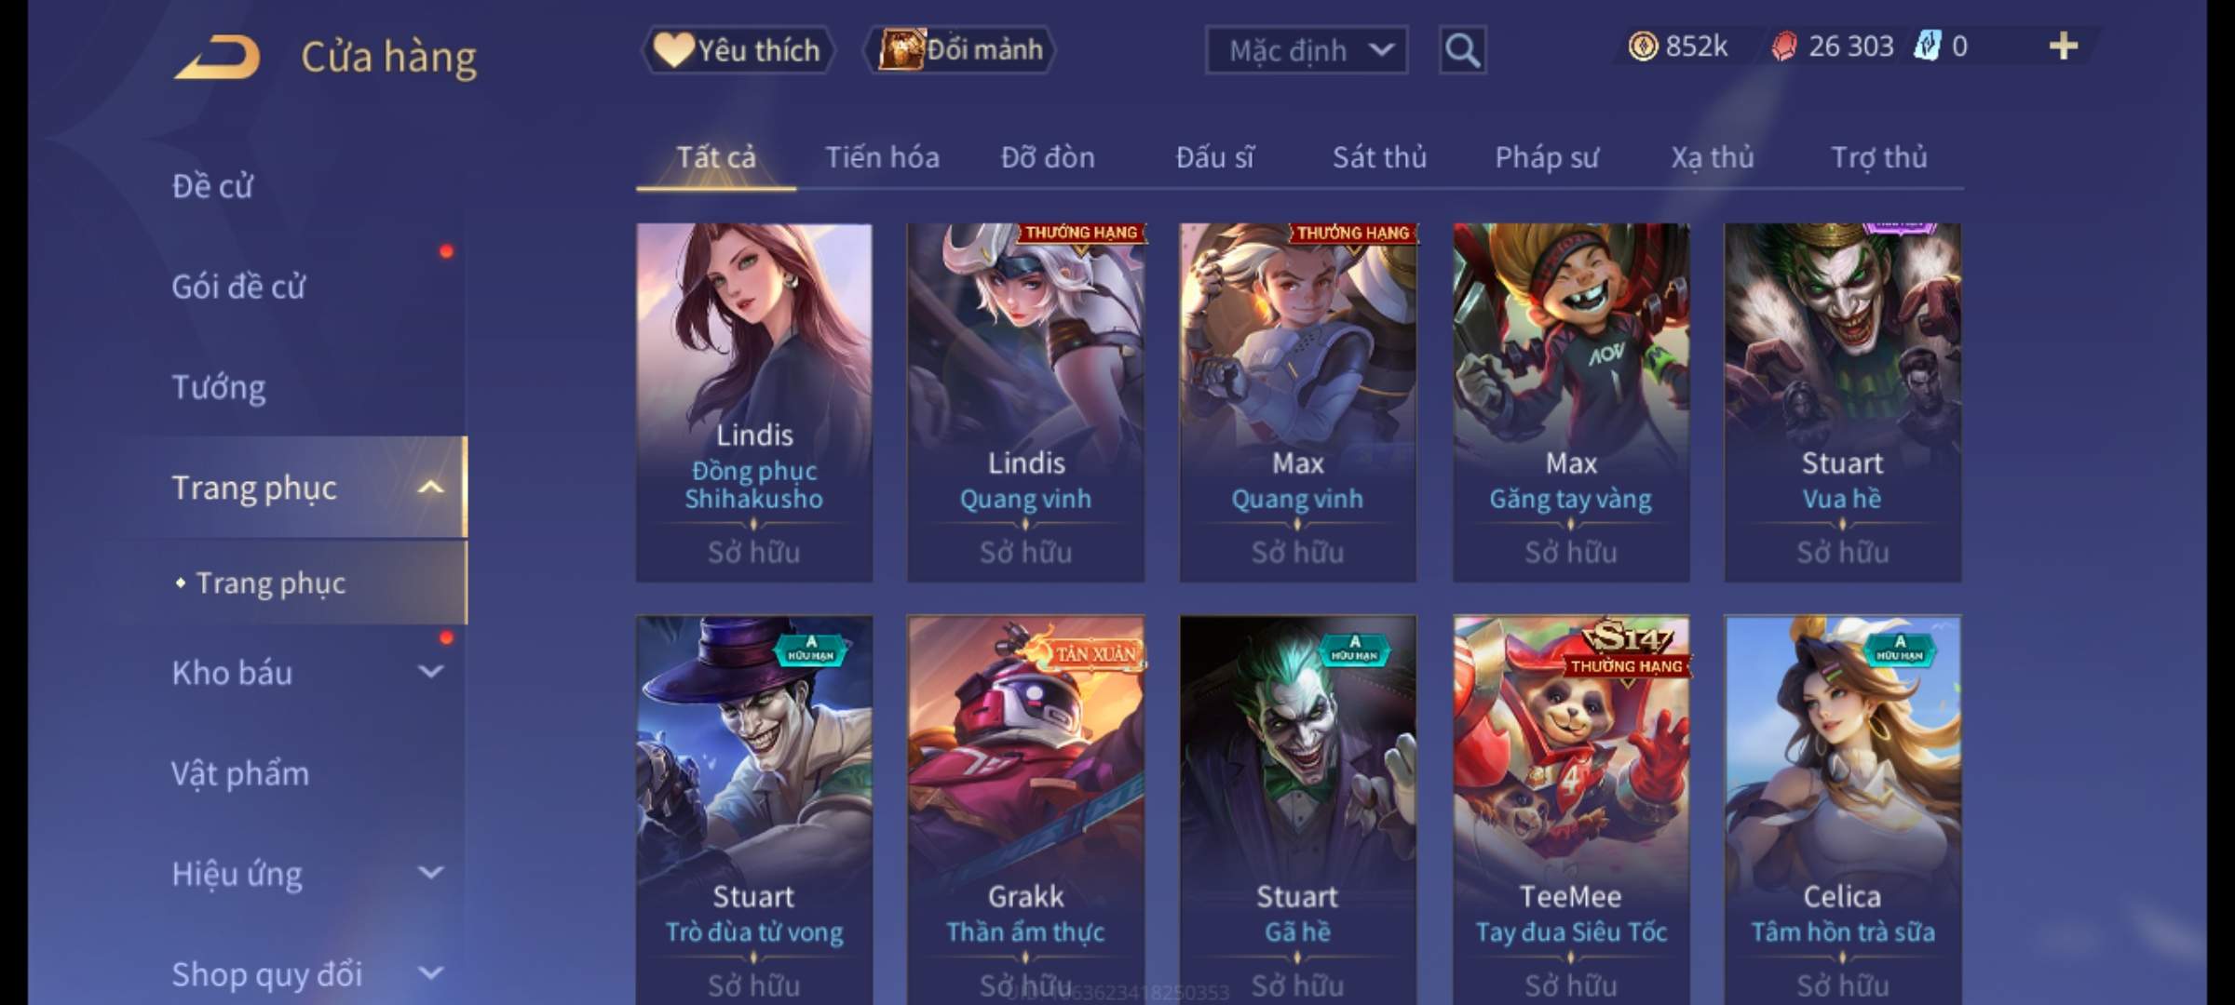The image size is (2235, 1005).
Task: Tap the blue voucher currency icon
Action: pos(1926,47)
